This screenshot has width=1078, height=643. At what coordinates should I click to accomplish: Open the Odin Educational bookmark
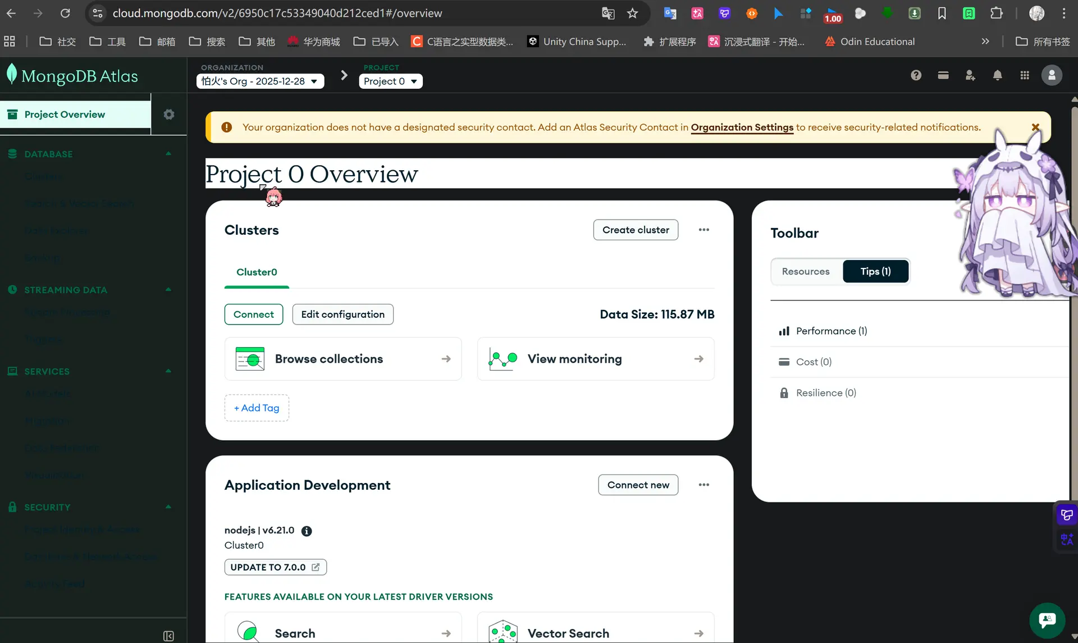[870, 42]
